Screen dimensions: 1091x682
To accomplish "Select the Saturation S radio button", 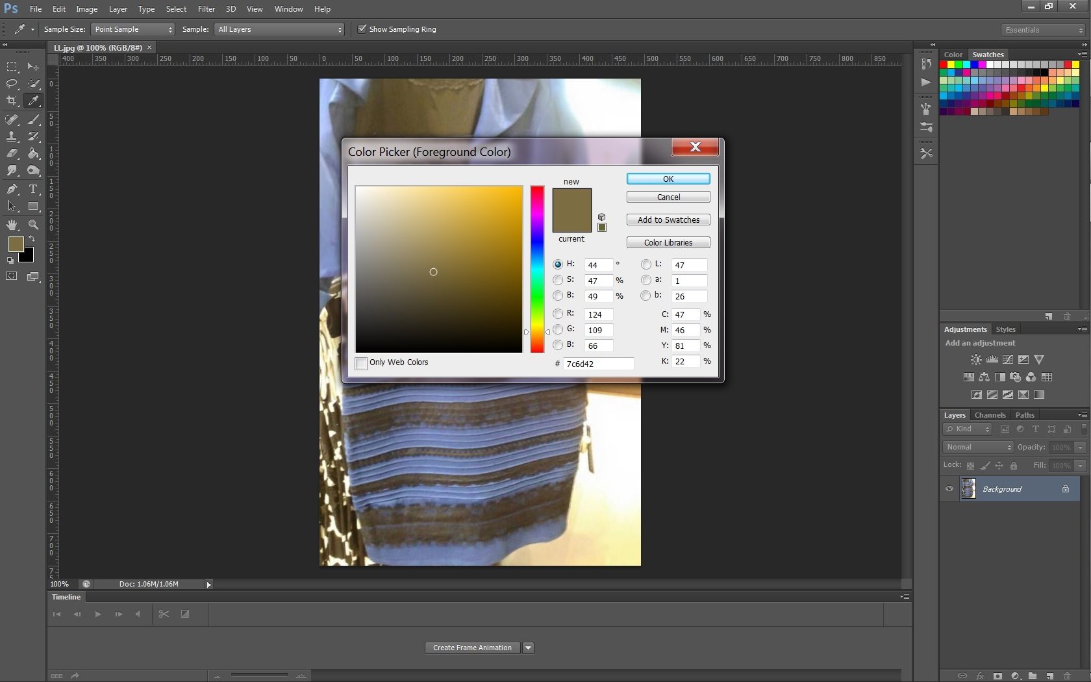I will coord(558,280).
